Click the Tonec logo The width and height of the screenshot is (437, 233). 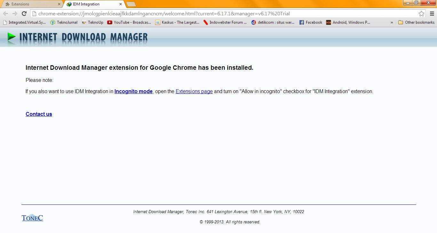32,218
